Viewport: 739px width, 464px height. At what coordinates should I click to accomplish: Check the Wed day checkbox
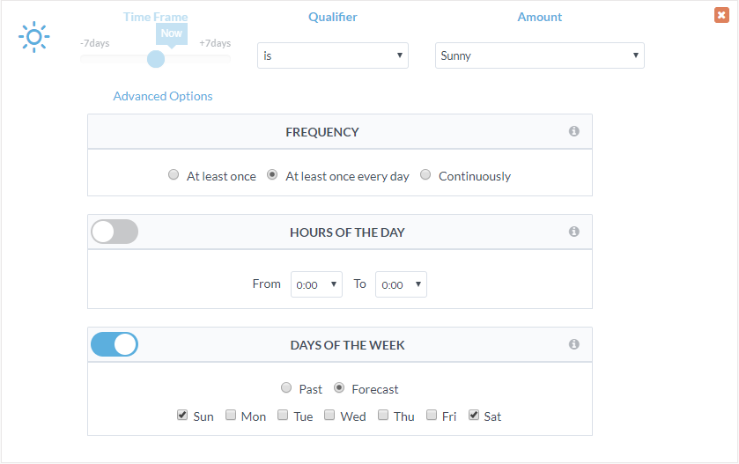pyautogui.click(x=329, y=415)
